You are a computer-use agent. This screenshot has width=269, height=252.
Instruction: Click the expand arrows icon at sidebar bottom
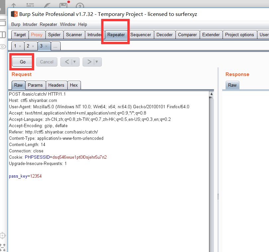(x=3, y=248)
